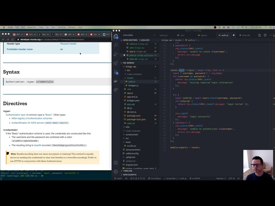Click the lock icon in the address bar

pos(18,39)
